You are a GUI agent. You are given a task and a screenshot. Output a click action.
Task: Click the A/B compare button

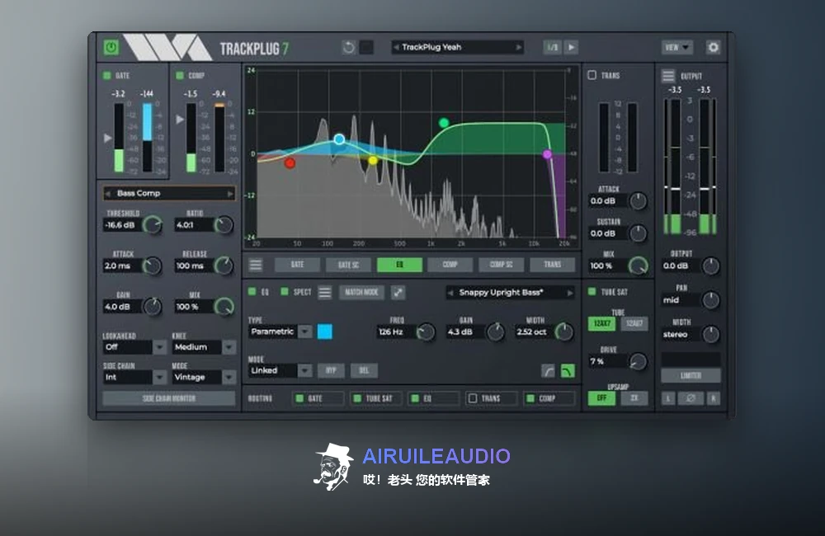(552, 47)
